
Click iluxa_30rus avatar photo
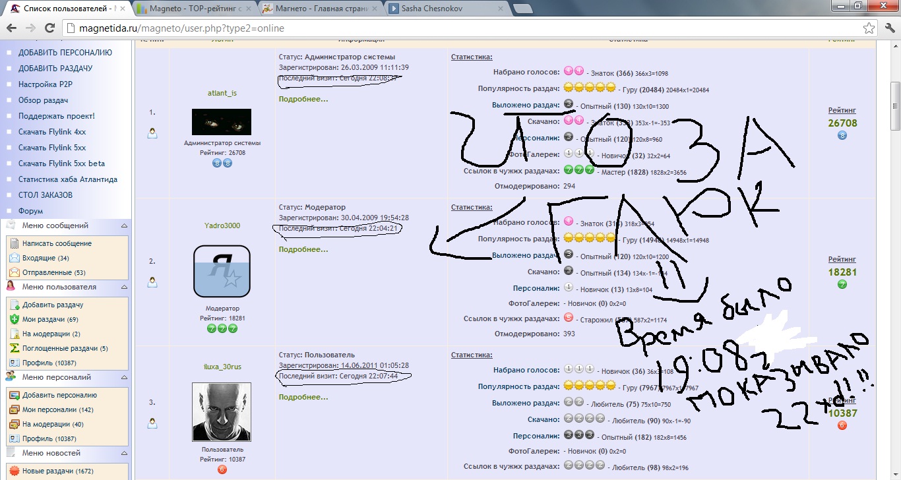pos(222,412)
